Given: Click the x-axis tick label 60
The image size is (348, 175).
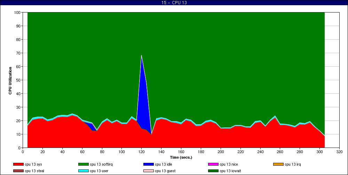Looking at the screenshot, I should [x=82, y=152].
